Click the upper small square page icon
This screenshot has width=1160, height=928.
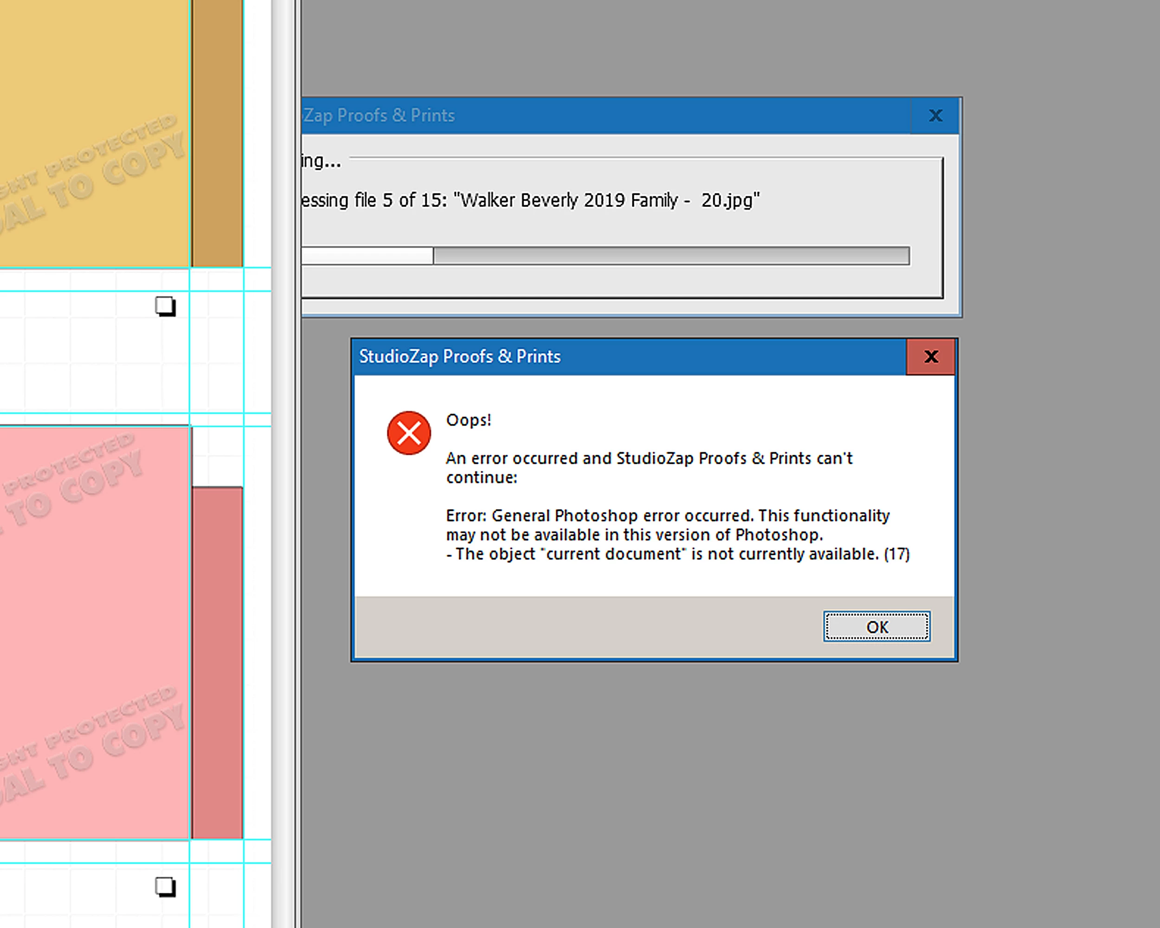[x=165, y=306]
